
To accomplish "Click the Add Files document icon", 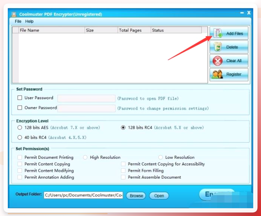I will point(218,33).
